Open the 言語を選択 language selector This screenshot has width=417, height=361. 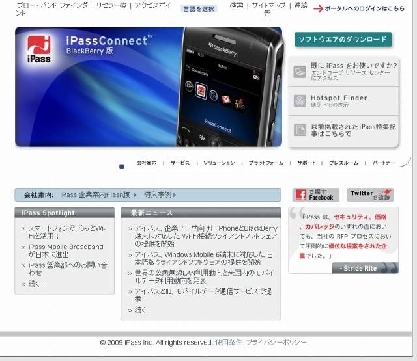pyautogui.click(x=199, y=9)
